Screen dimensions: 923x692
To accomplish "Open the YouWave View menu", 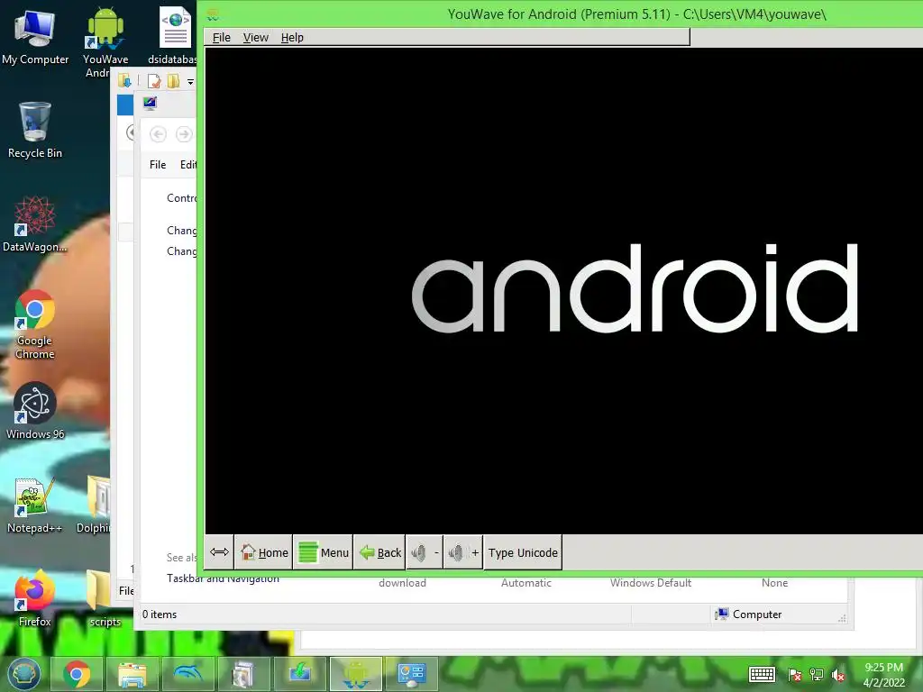I will point(255,38).
